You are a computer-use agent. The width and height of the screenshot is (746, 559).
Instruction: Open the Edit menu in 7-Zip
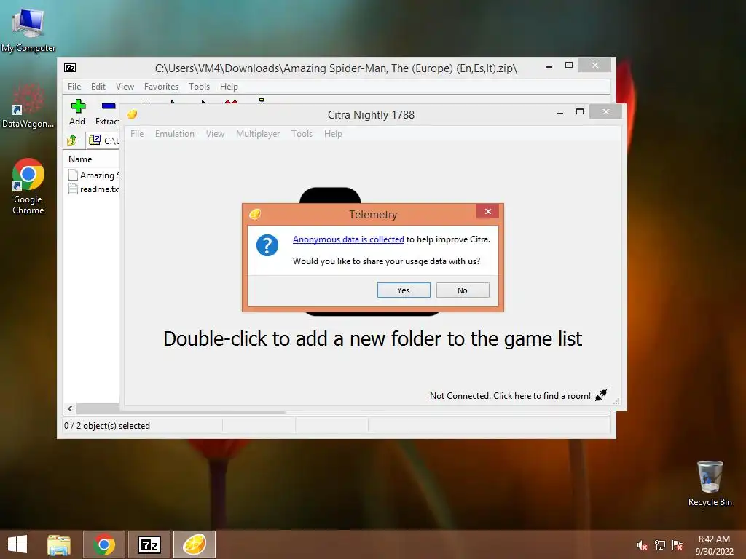pyautogui.click(x=98, y=87)
